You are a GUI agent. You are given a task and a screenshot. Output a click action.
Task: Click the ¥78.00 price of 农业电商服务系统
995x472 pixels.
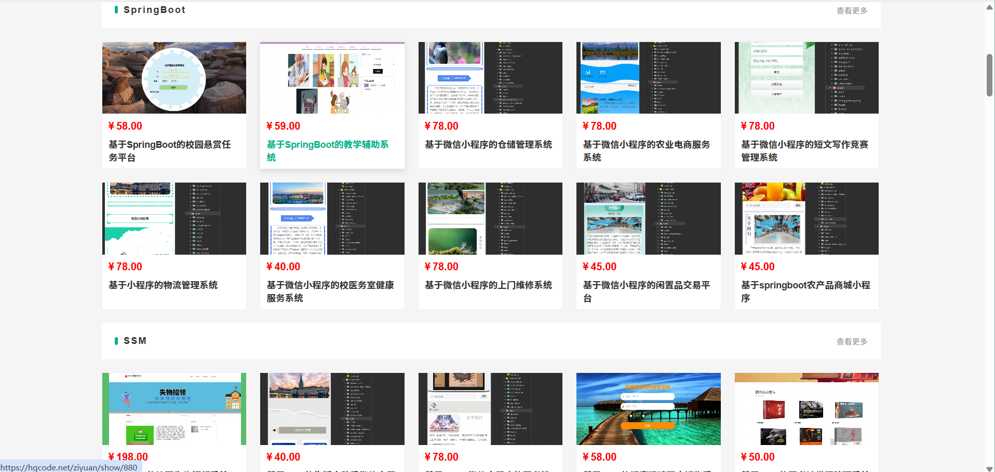(599, 126)
